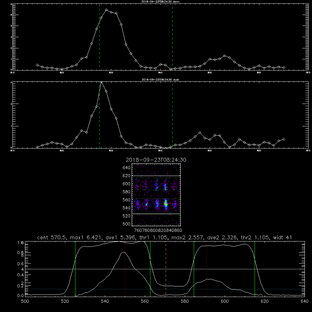Click the "600" label on spectral image y-axis
This screenshot has height=312, width=312.
127,184
